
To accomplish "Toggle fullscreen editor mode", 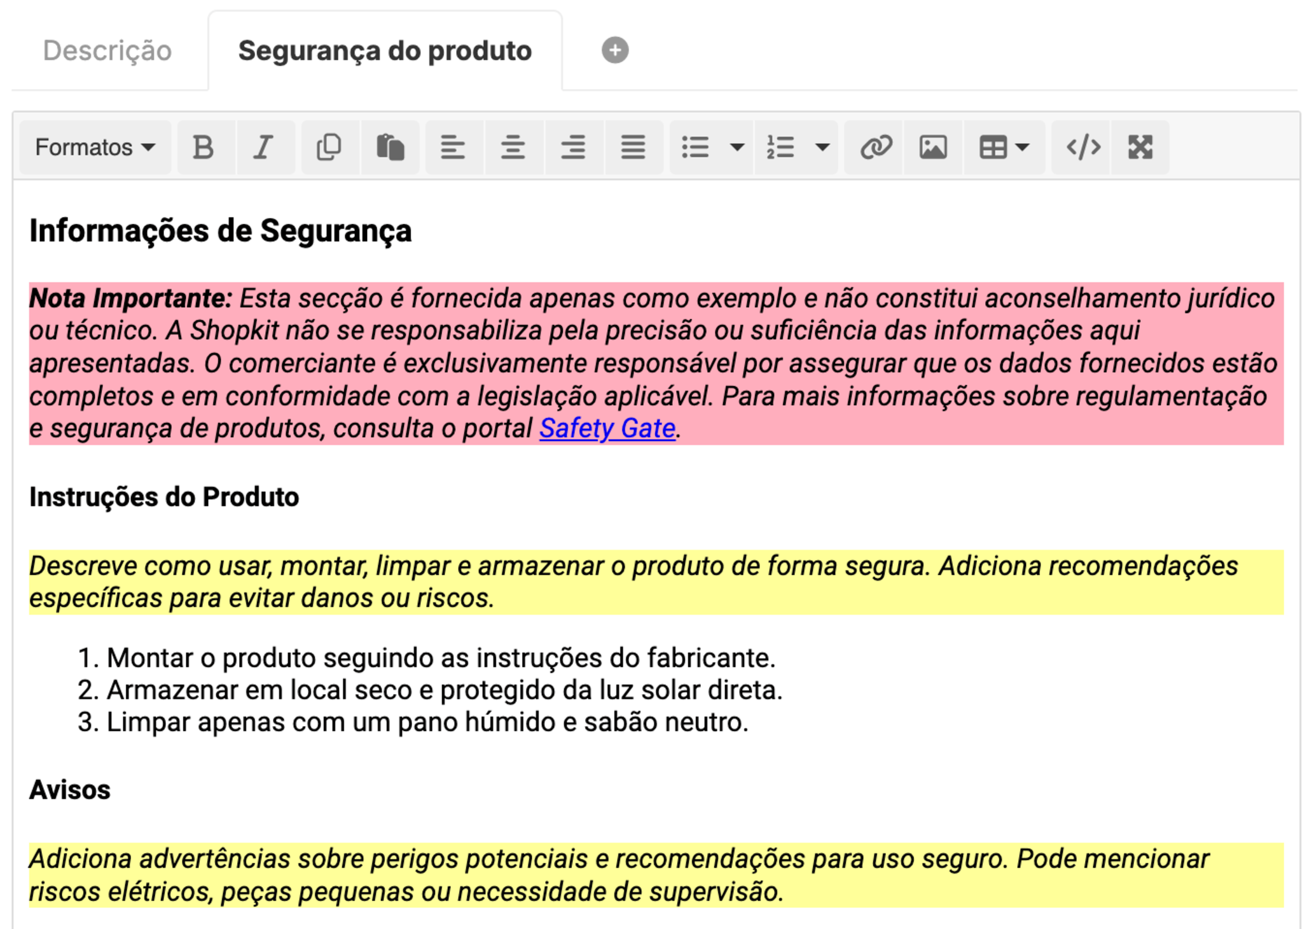I will (1140, 148).
